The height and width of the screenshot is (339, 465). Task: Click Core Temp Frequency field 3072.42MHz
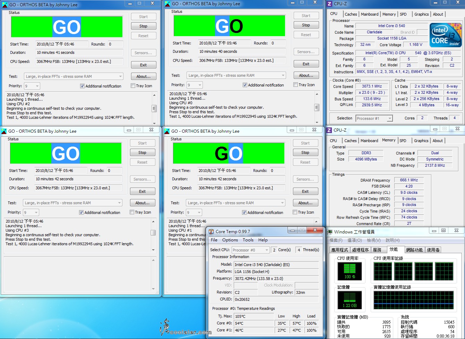(276, 279)
